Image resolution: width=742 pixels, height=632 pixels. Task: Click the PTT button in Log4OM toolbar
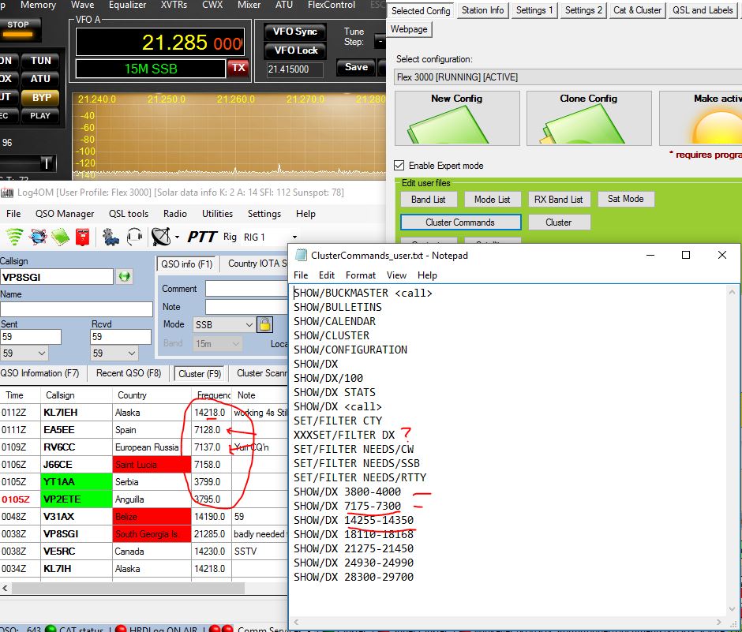[x=202, y=237]
